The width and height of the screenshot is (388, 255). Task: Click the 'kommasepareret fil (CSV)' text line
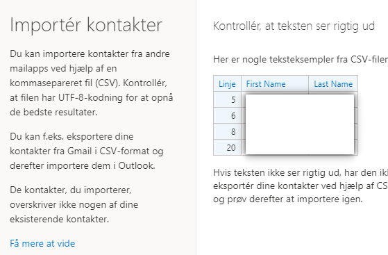coord(88,83)
